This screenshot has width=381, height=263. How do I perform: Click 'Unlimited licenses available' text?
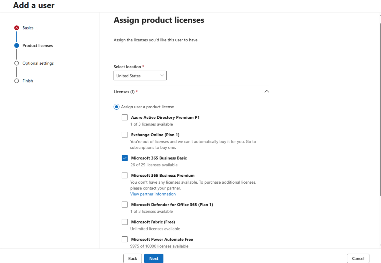(x=155, y=229)
